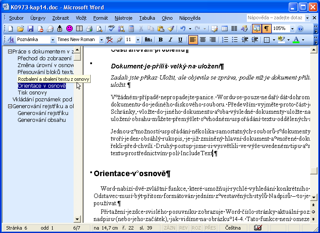The width and height of the screenshot is (320, 233).
Task: Print the document with printer icon
Action: coord(89,29)
